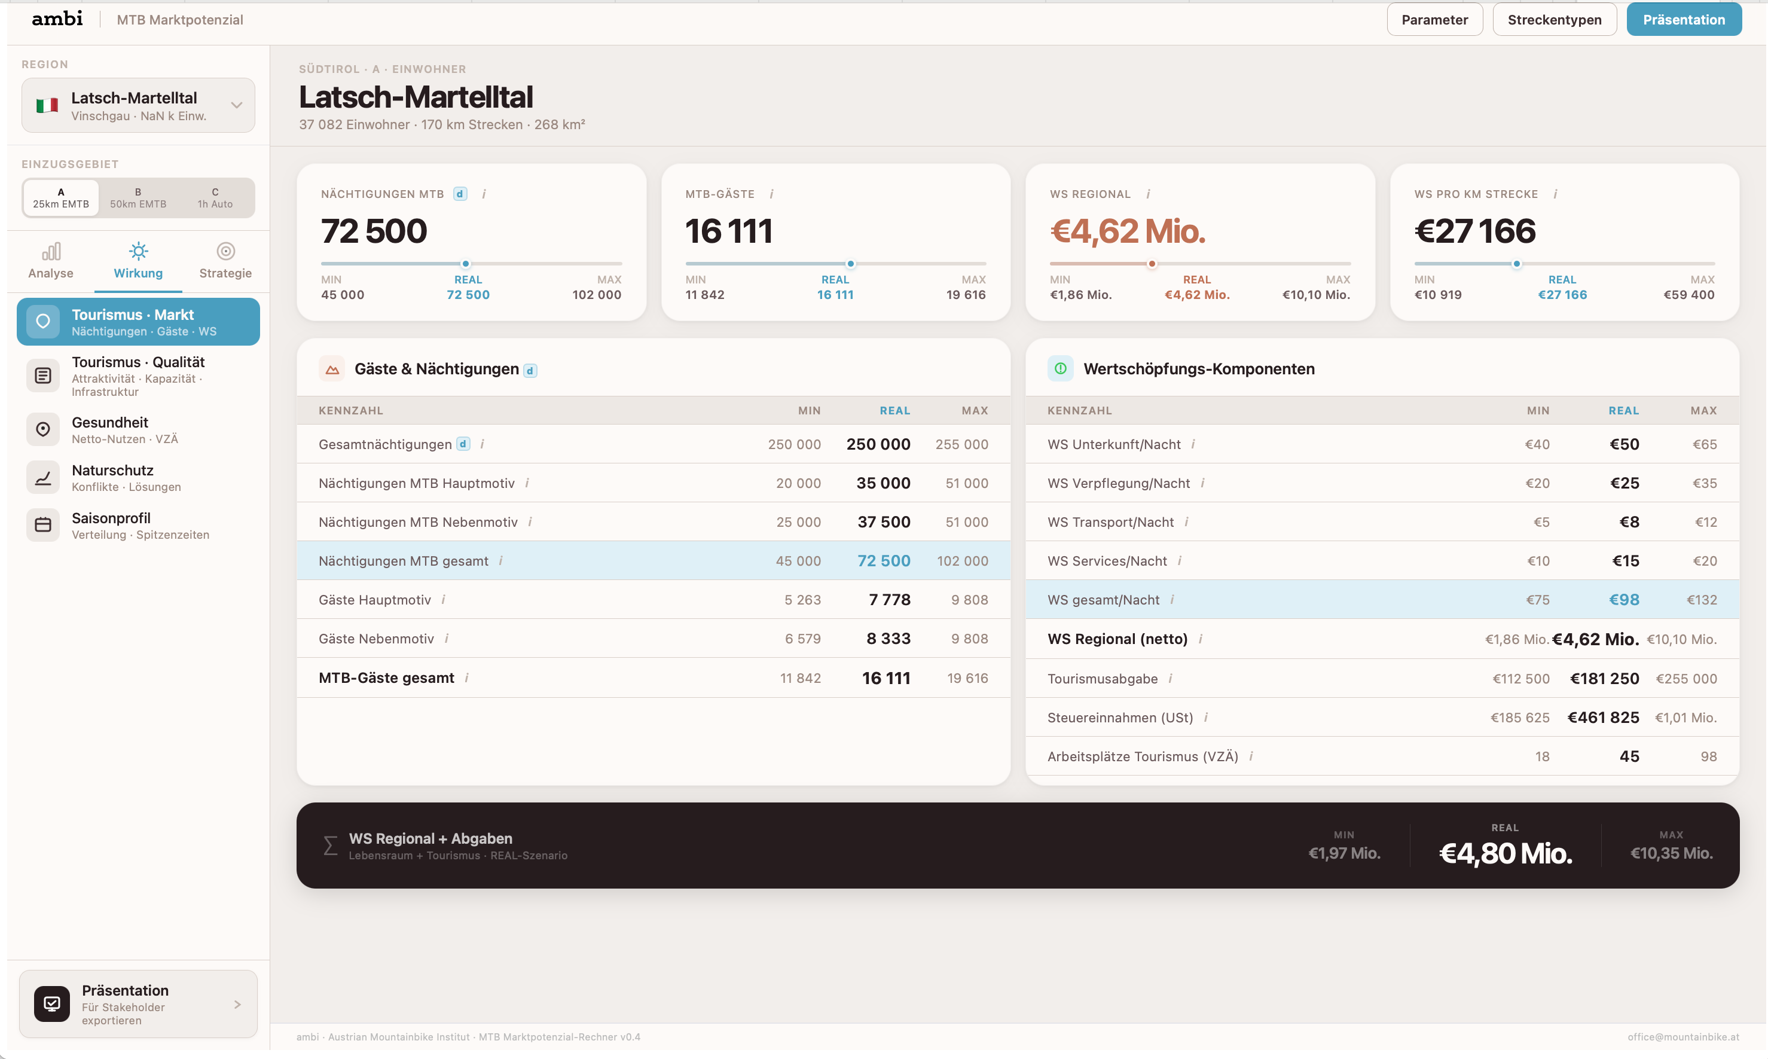Expand the Präsentation export card chevron
The height and width of the screenshot is (1059, 1768).
coord(237,1005)
